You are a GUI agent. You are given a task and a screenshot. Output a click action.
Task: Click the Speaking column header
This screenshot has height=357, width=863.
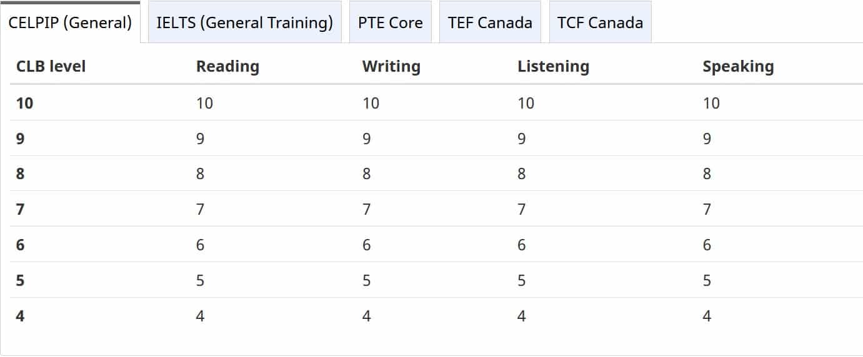point(738,66)
